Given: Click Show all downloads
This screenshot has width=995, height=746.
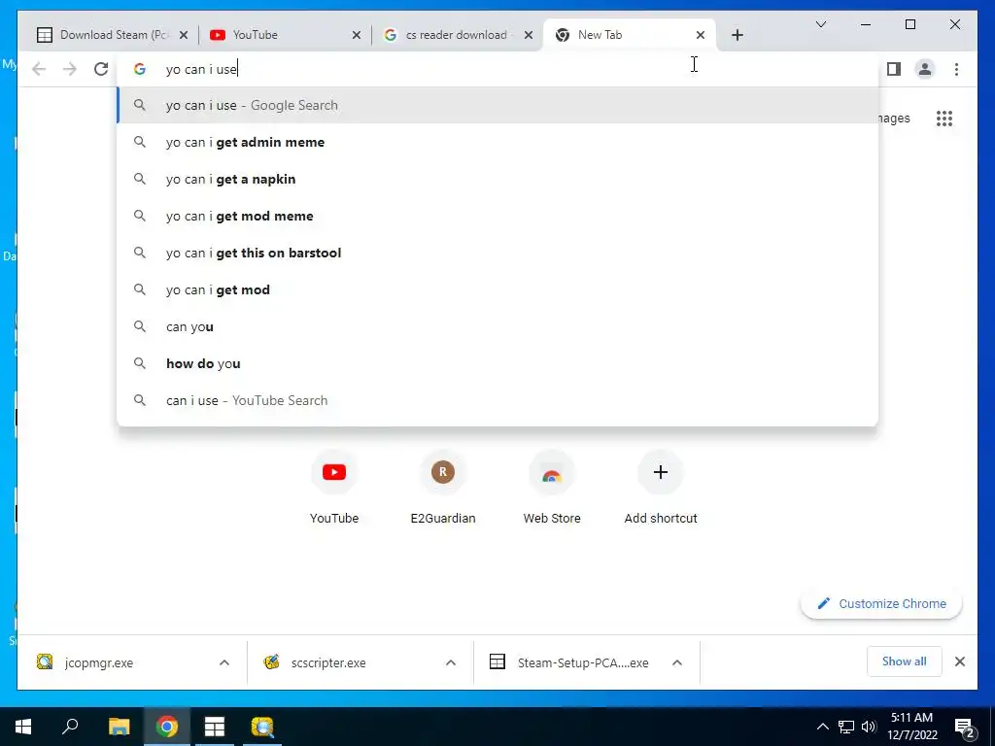Looking at the screenshot, I should point(904,661).
